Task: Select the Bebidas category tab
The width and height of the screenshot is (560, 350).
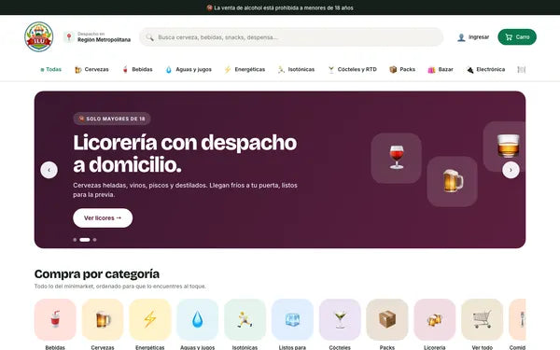Action: click(137, 69)
